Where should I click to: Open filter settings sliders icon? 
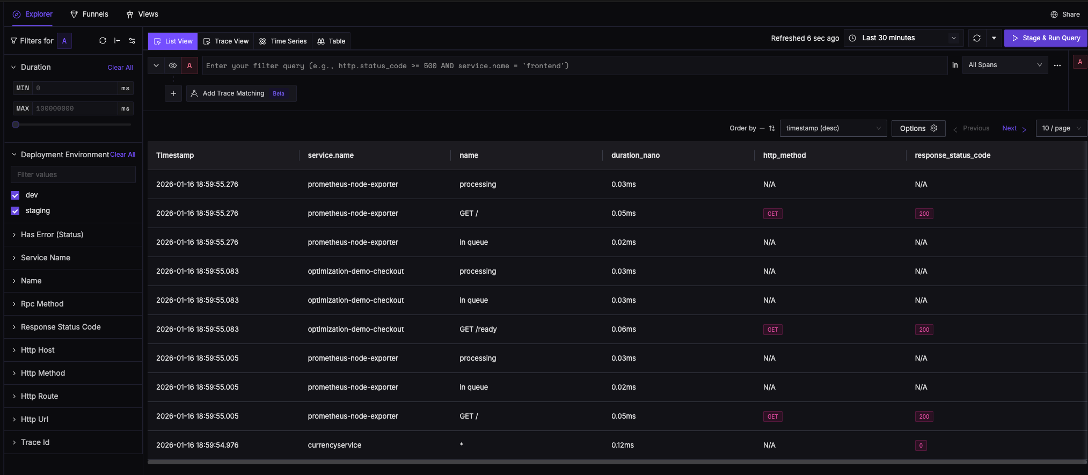[x=132, y=41]
